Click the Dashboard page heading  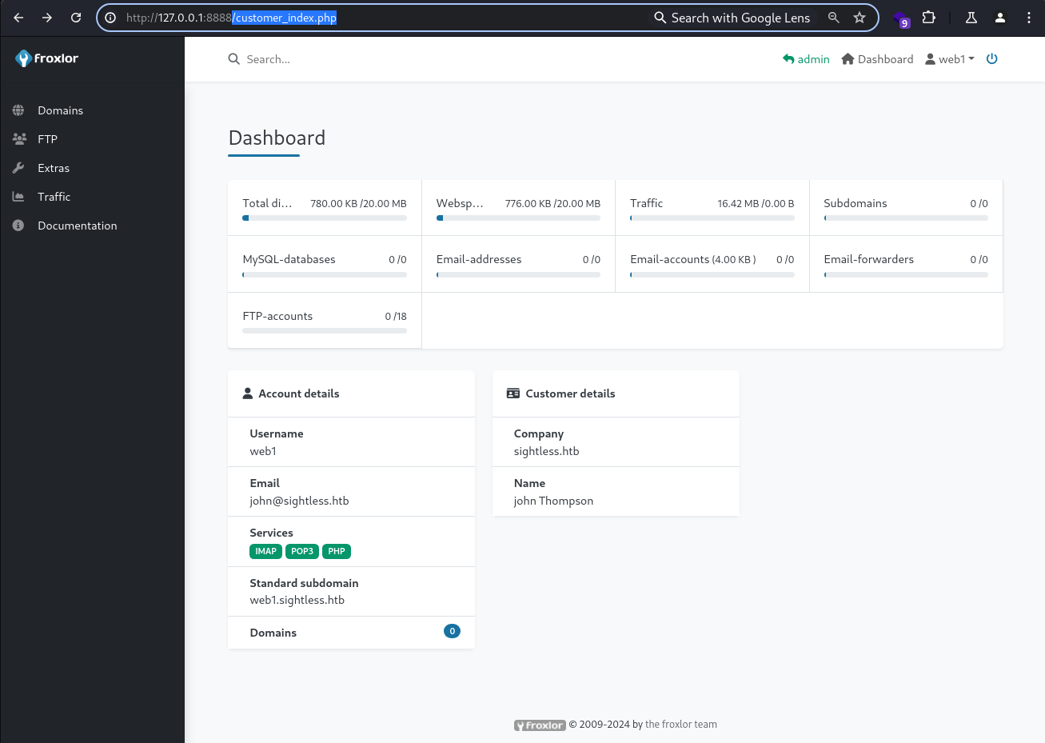click(277, 138)
